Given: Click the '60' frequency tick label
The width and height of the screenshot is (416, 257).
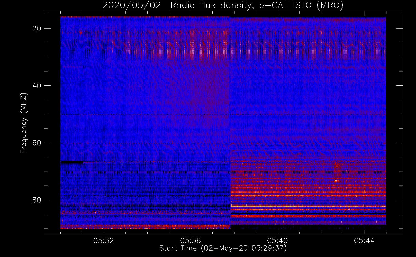Looking at the screenshot, I should 37,143.
